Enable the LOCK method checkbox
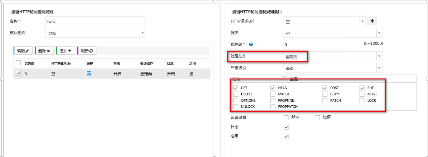 (x=362, y=101)
